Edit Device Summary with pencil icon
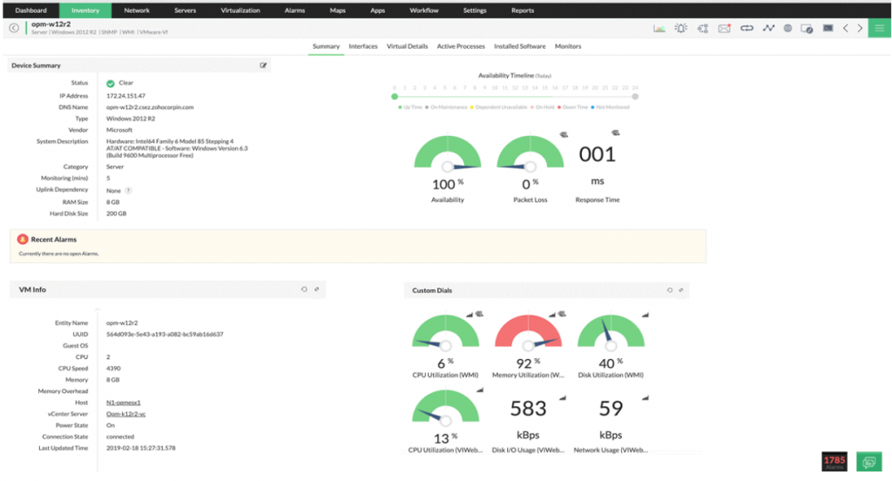This screenshot has width=892, height=481. [263, 65]
